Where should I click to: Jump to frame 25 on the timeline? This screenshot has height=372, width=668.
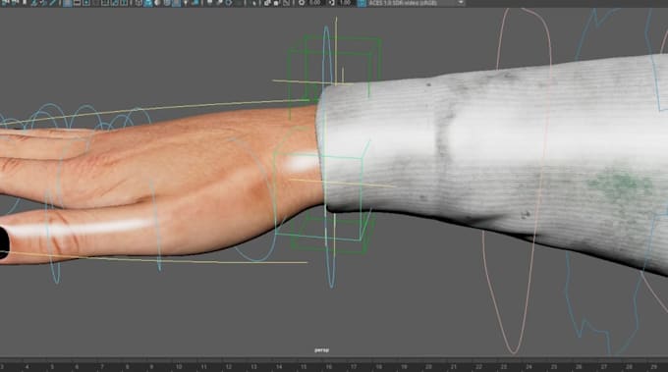pyautogui.click(x=553, y=366)
